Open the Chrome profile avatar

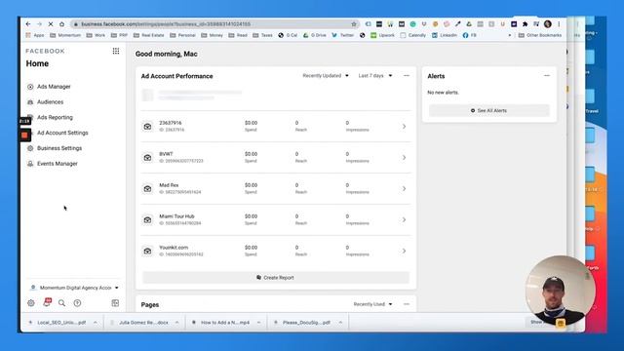point(548,24)
